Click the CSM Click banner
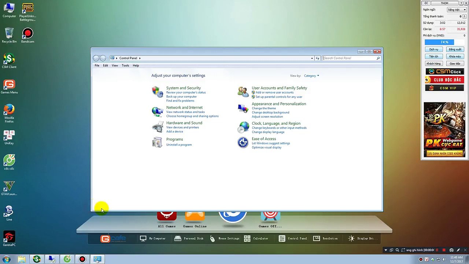The image size is (469, 264). pos(444,71)
